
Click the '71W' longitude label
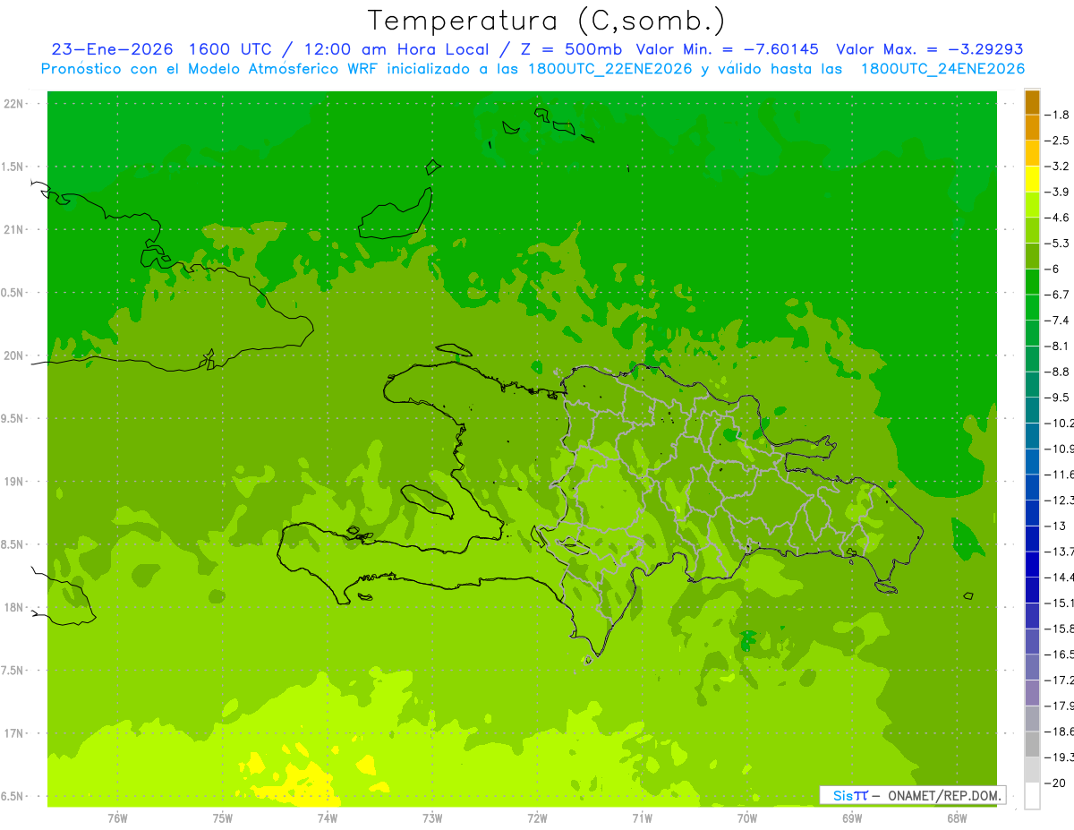point(642,817)
